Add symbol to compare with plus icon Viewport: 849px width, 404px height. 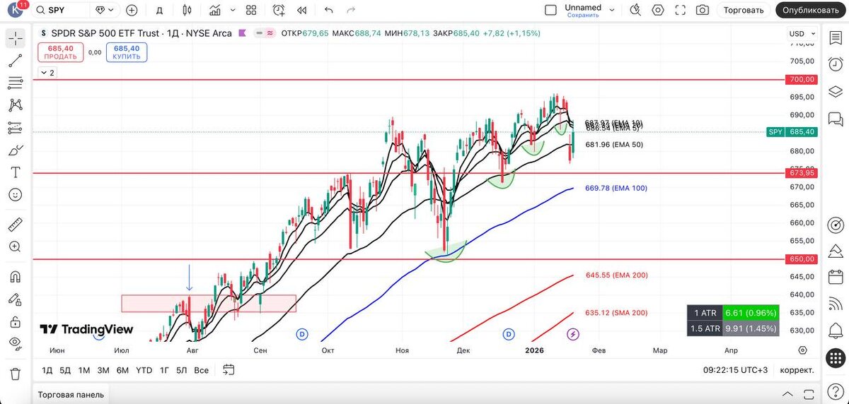coord(132,10)
